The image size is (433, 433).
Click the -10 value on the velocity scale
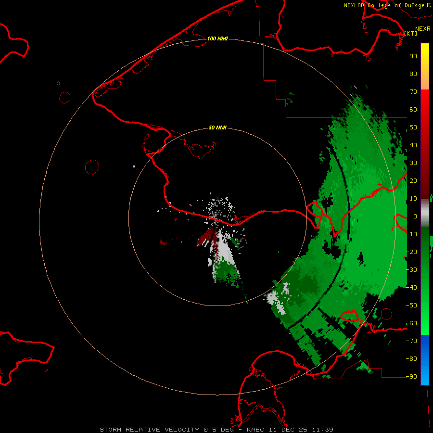pyautogui.click(x=411, y=234)
